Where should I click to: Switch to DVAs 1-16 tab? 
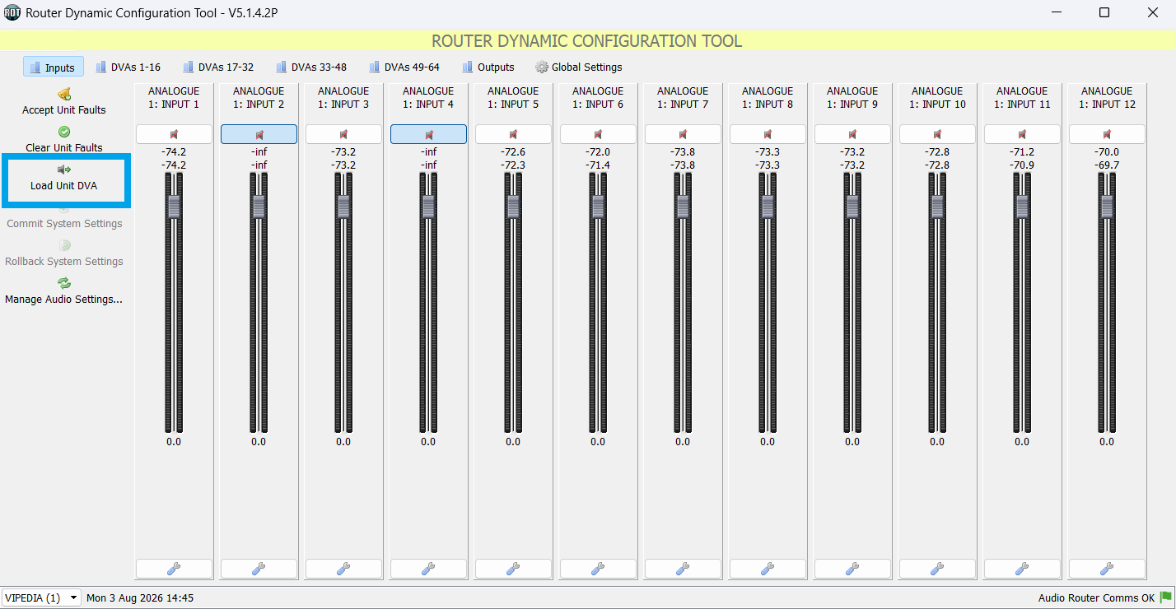[128, 67]
